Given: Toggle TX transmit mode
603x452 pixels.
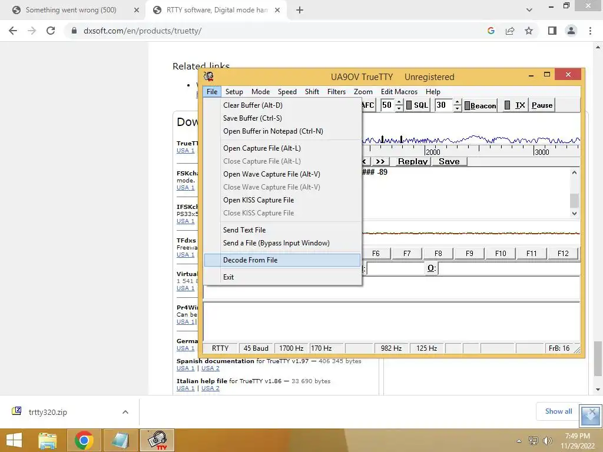Looking at the screenshot, I should click(515, 105).
